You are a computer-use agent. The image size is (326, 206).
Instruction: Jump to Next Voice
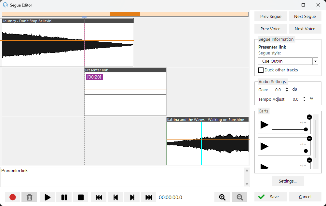(305, 29)
